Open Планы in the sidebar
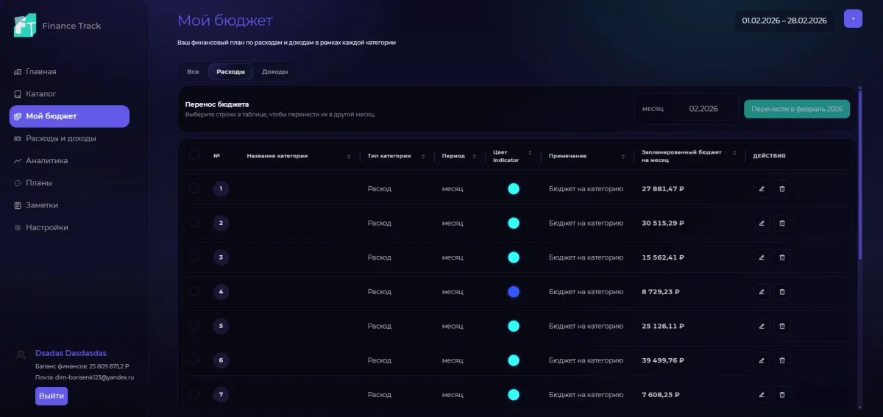Image resolution: width=883 pixels, height=417 pixels. 69,182
